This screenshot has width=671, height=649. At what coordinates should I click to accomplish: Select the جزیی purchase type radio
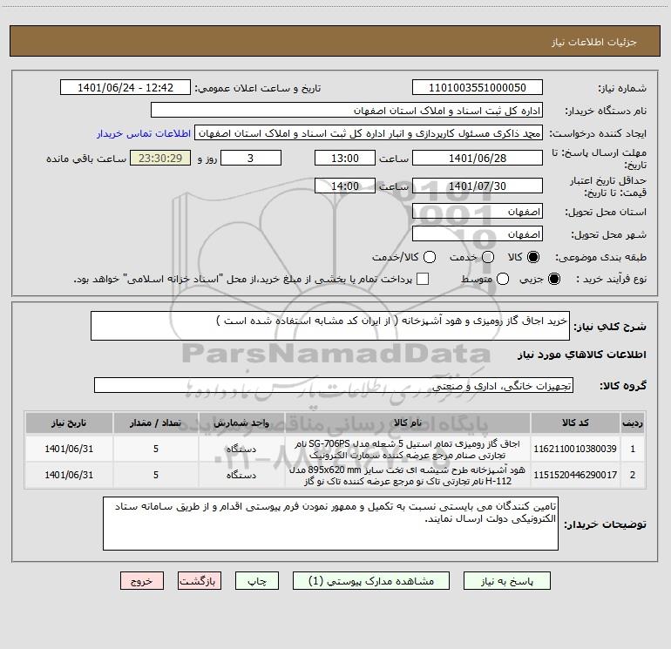click(x=554, y=279)
